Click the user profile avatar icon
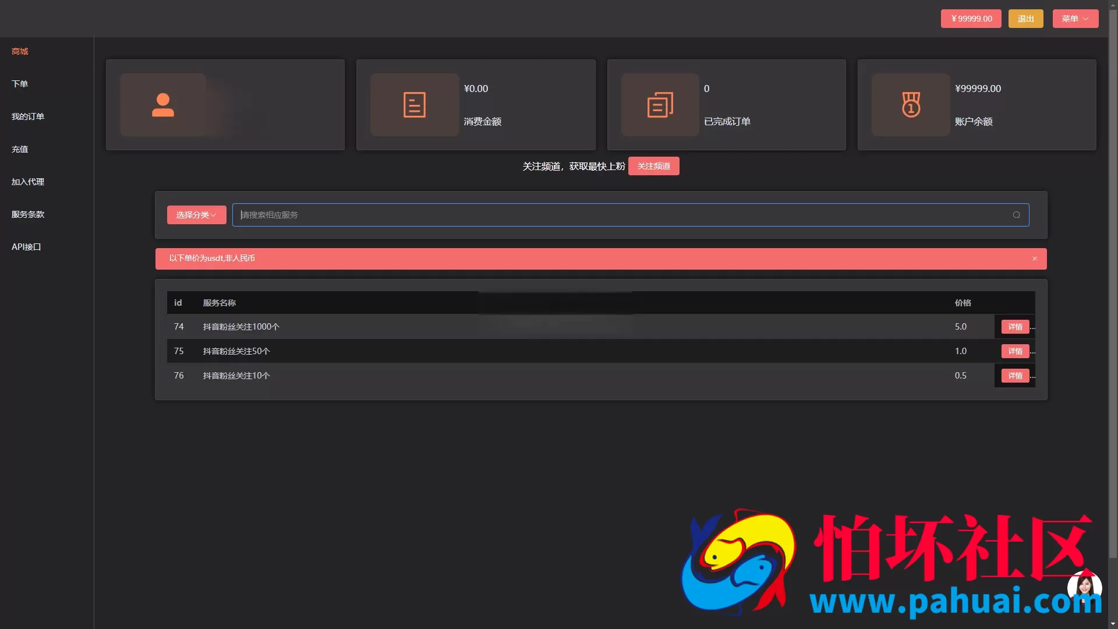1118x629 pixels. (x=163, y=105)
